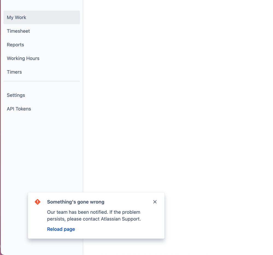
Task: Click the Reload page link
Action: coord(61,229)
